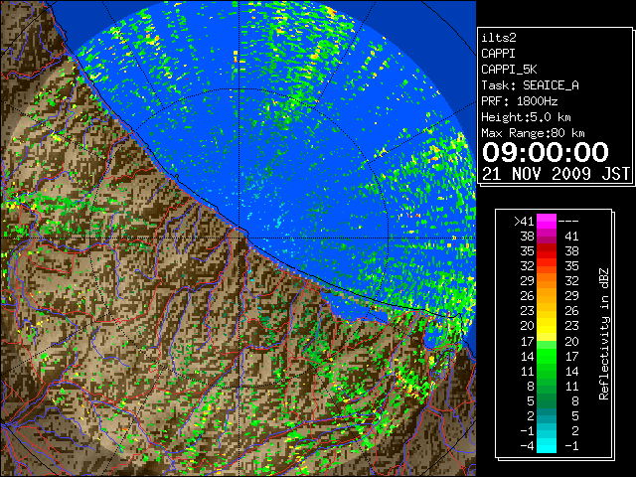Click the 'PRF: 1800Hz' text

point(519,101)
